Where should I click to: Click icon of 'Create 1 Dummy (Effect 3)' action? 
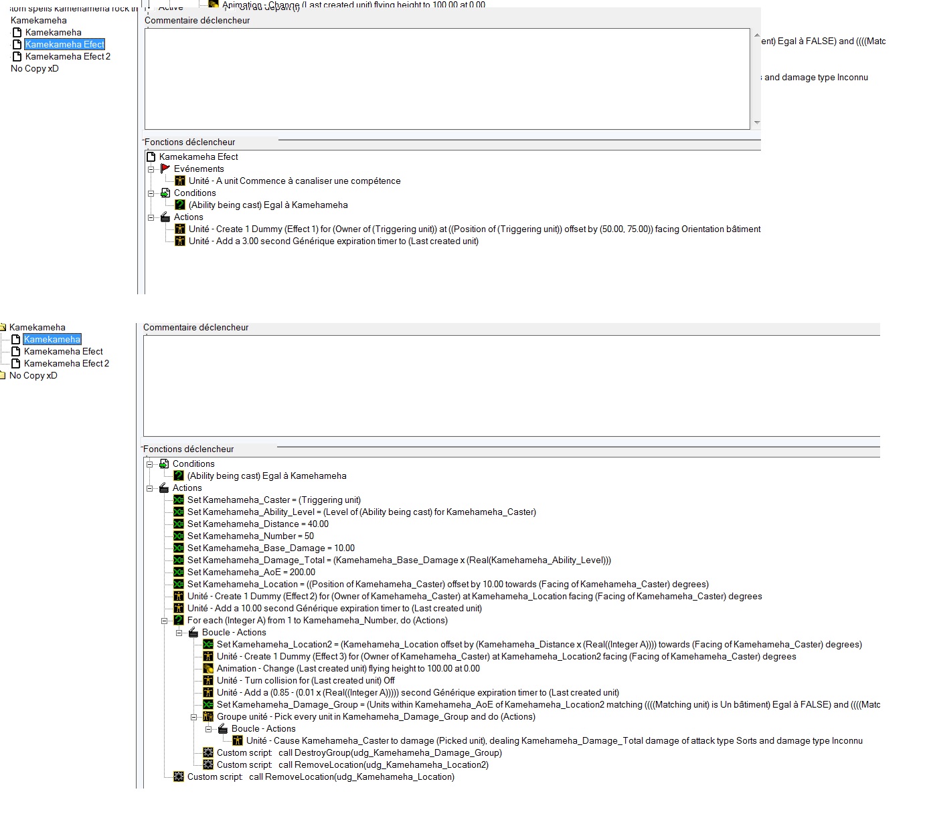[208, 656]
